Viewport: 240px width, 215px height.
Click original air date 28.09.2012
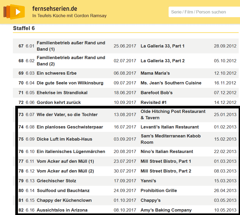pyautogui.click(x=225, y=46)
